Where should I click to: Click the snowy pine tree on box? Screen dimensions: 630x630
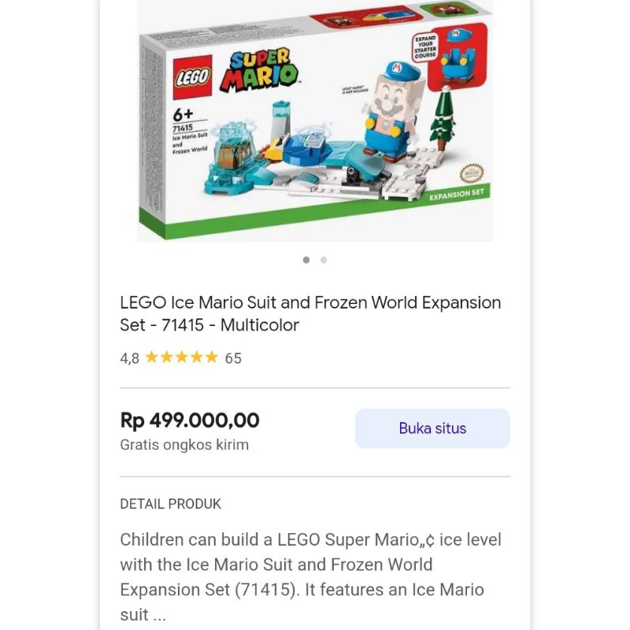coord(443,120)
